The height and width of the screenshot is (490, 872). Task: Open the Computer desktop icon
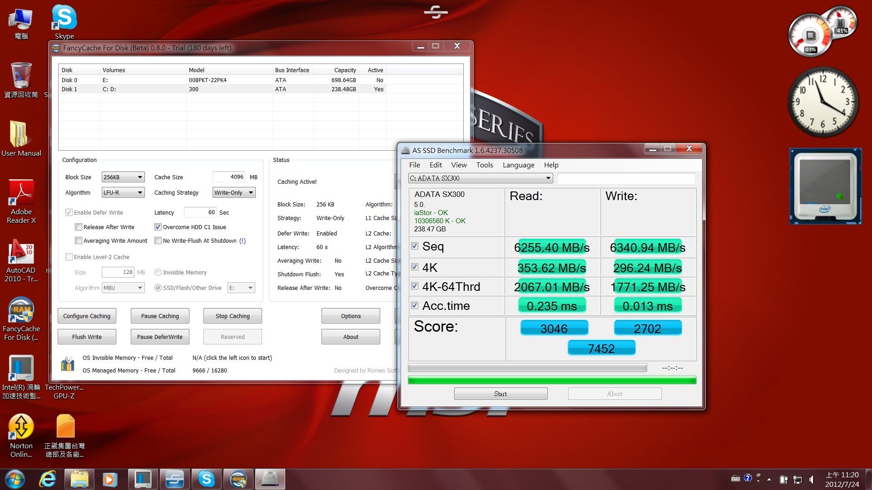point(21,23)
